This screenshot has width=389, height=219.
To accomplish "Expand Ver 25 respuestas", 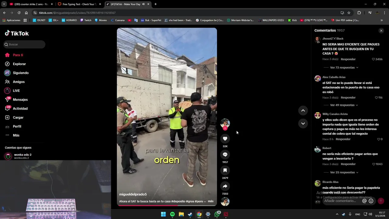I will coord(344,172).
